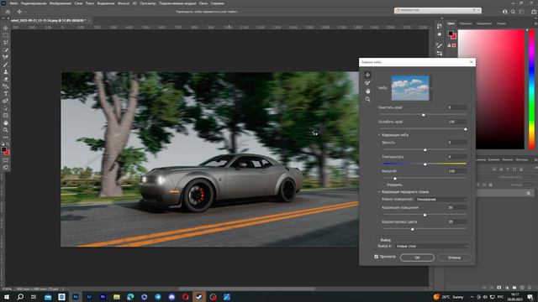Click the Quick Mask mode icon
Image resolution: width=538 pixels, height=302 pixels.
pyautogui.click(x=6, y=160)
